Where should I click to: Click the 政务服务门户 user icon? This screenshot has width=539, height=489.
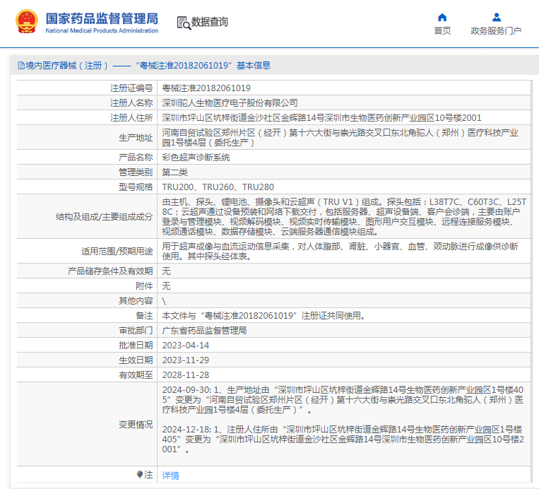point(497,17)
